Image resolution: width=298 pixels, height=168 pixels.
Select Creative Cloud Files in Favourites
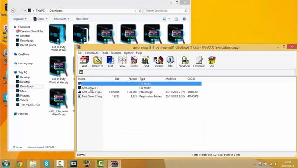pyautogui.click(x=29, y=31)
